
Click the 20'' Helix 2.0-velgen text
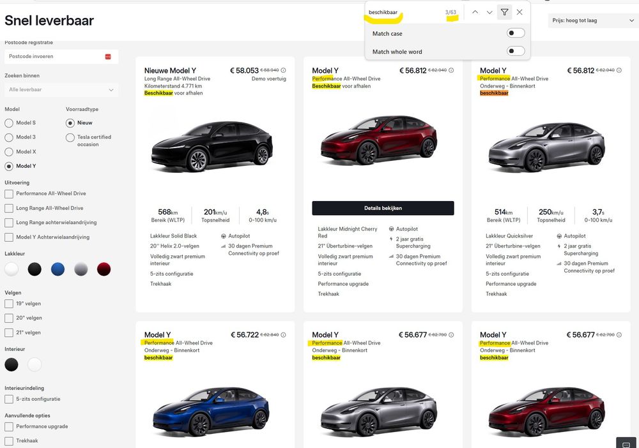coord(174,246)
